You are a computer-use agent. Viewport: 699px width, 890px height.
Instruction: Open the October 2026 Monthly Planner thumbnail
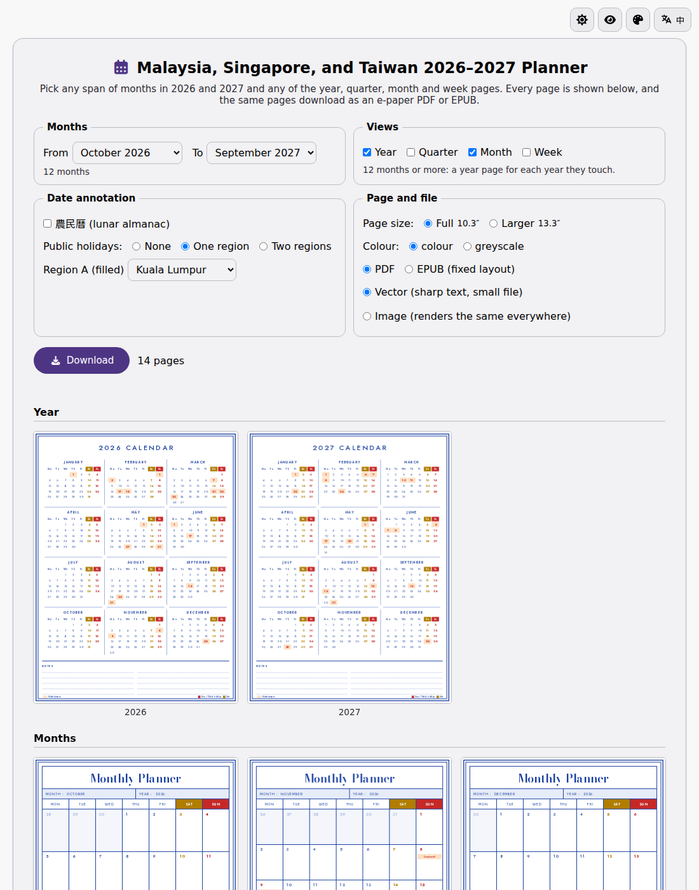pyautogui.click(x=136, y=824)
